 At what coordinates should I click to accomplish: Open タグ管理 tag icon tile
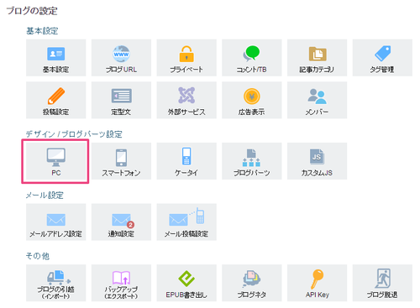[382, 58]
